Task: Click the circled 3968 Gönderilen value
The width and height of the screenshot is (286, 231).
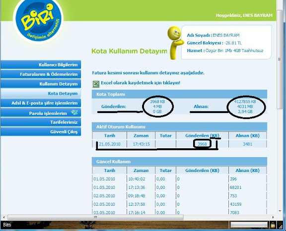Action: click(x=202, y=144)
